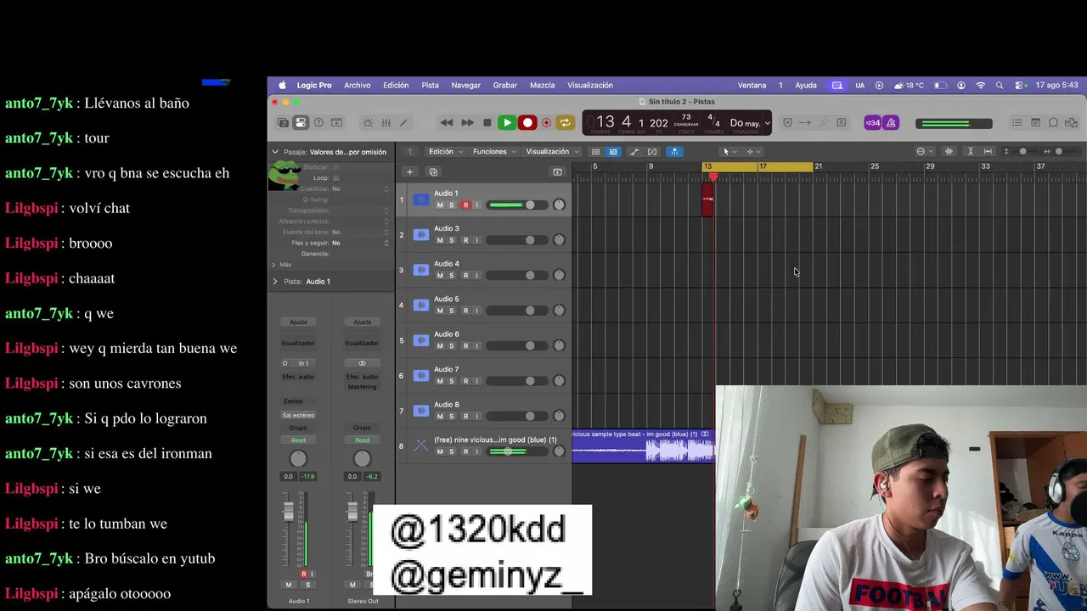Stop playback with the Stop button
Image resolution: width=1087 pixels, height=611 pixels.
487,123
